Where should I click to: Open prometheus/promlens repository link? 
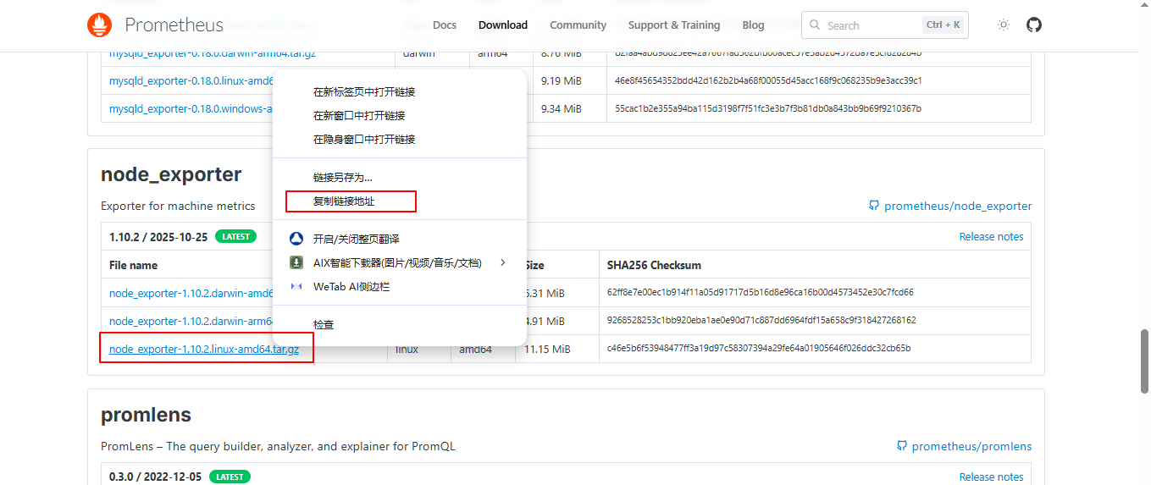click(x=971, y=446)
